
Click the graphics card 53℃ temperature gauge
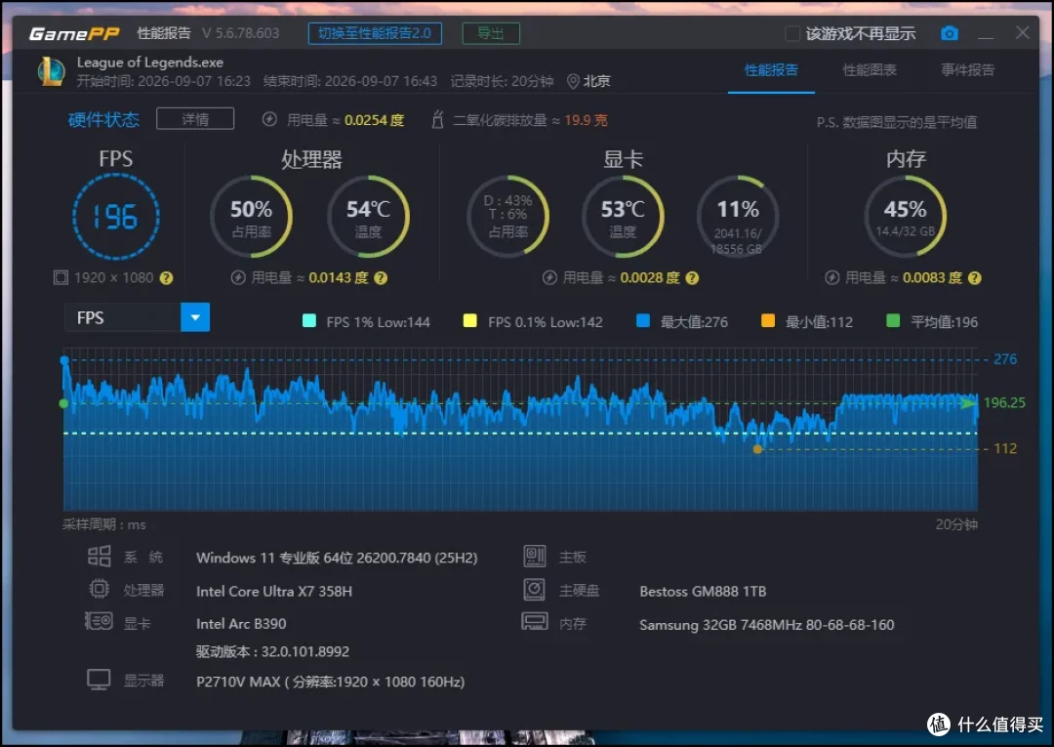click(623, 217)
